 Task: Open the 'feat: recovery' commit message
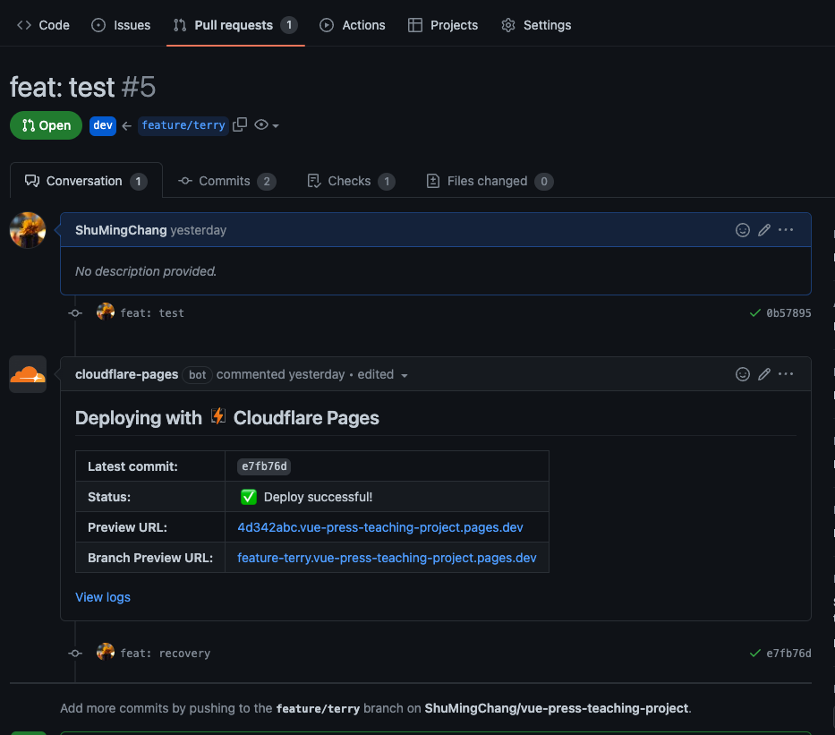pos(165,654)
